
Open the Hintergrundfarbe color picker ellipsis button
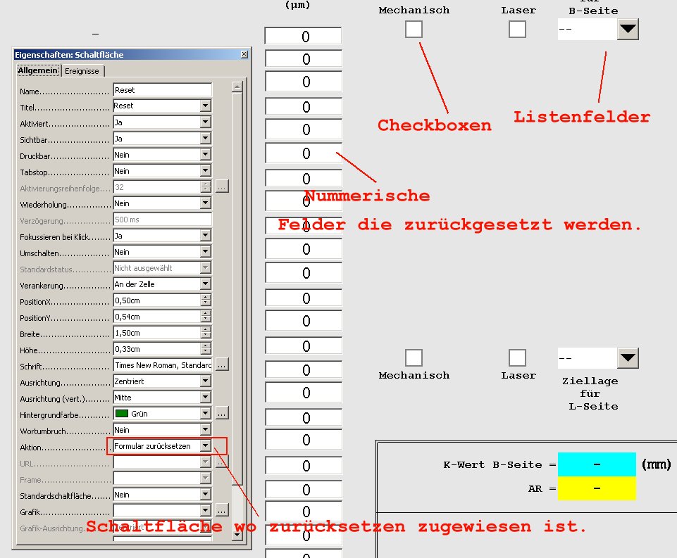221,414
